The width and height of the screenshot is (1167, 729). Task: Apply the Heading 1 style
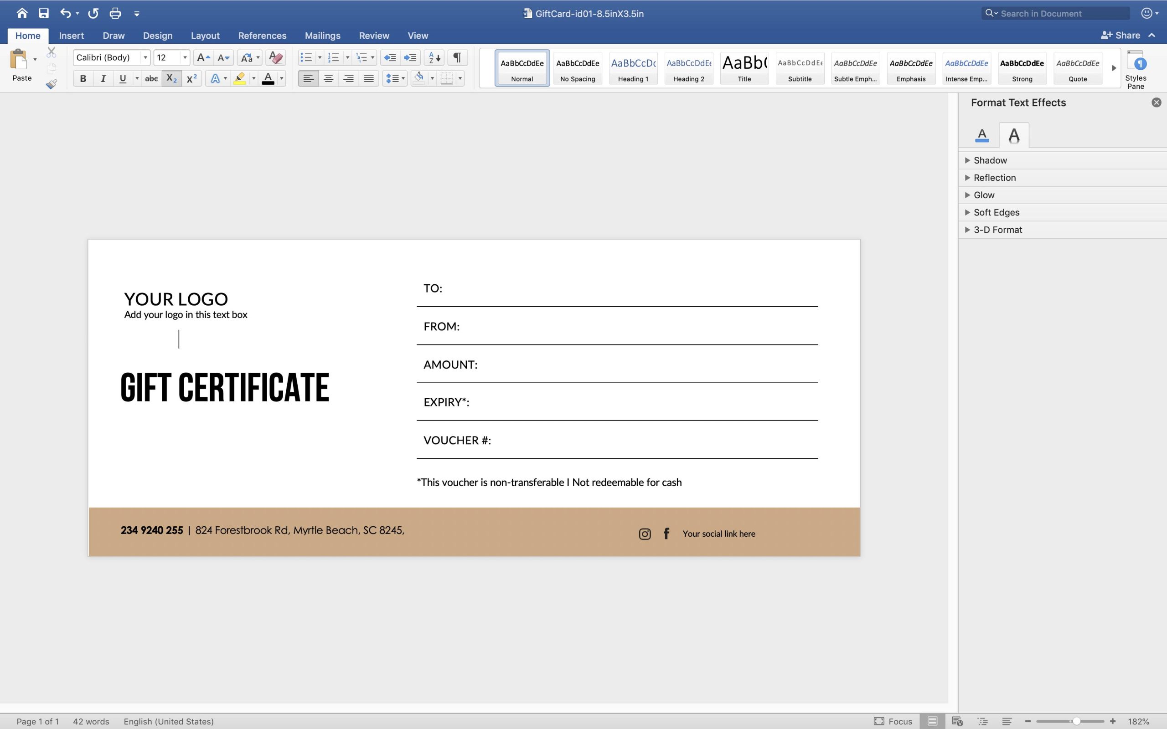[633, 68]
